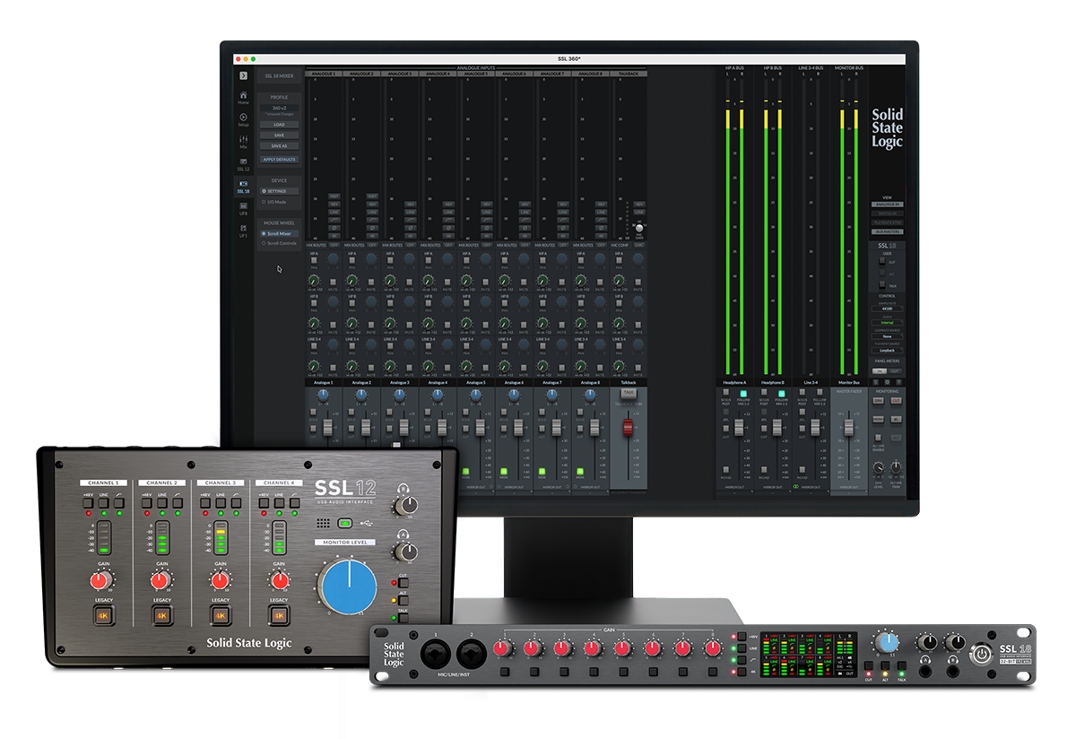Toggle CUT in the Monitoring section
This screenshot has height=739, width=1076.
[897, 401]
